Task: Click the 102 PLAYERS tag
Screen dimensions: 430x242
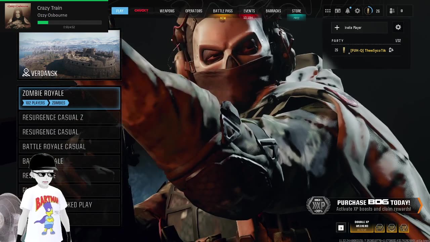Action: 35,103
